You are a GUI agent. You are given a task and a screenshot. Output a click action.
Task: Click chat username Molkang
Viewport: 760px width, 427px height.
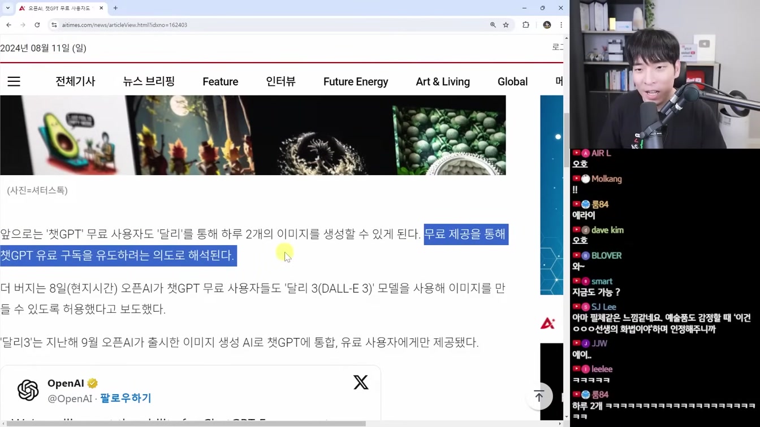click(x=606, y=178)
